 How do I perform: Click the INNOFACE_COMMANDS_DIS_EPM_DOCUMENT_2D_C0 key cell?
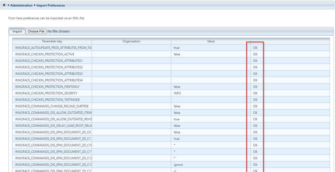(53, 132)
